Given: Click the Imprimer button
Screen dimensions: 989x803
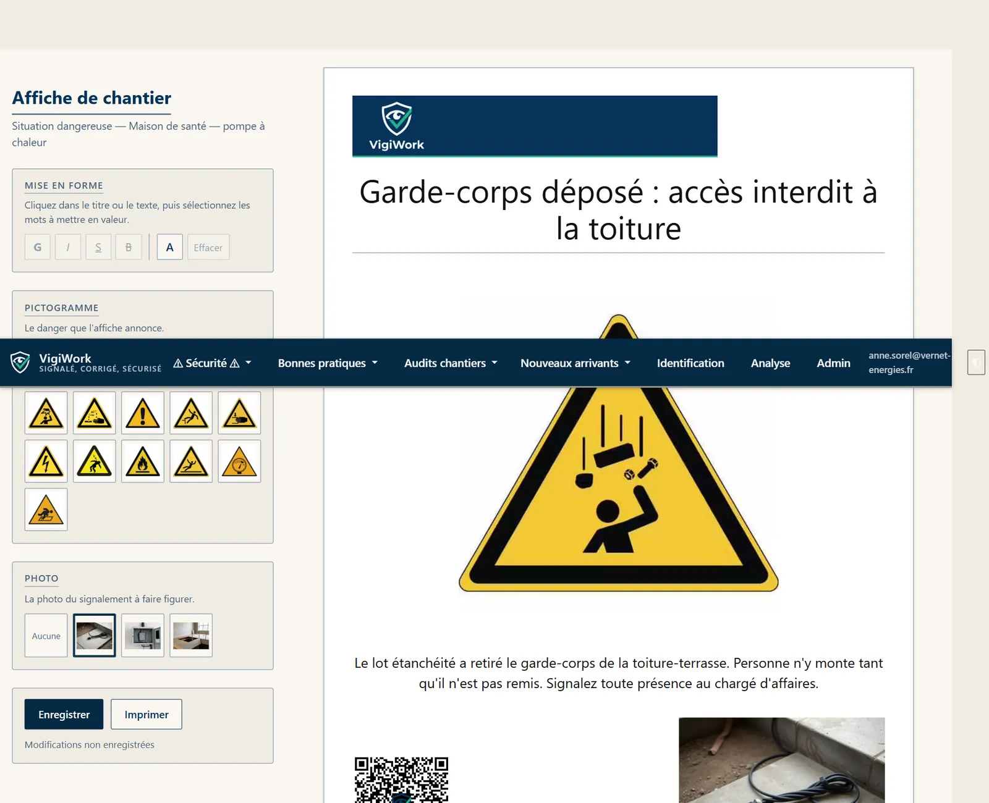Looking at the screenshot, I should pyautogui.click(x=146, y=715).
